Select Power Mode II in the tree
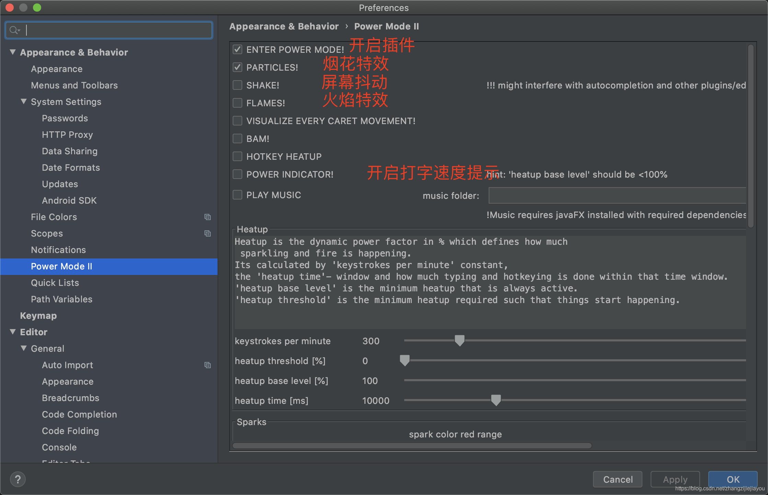This screenshot has width=768, height=495. pyautogui.click(x=61, y=266)
